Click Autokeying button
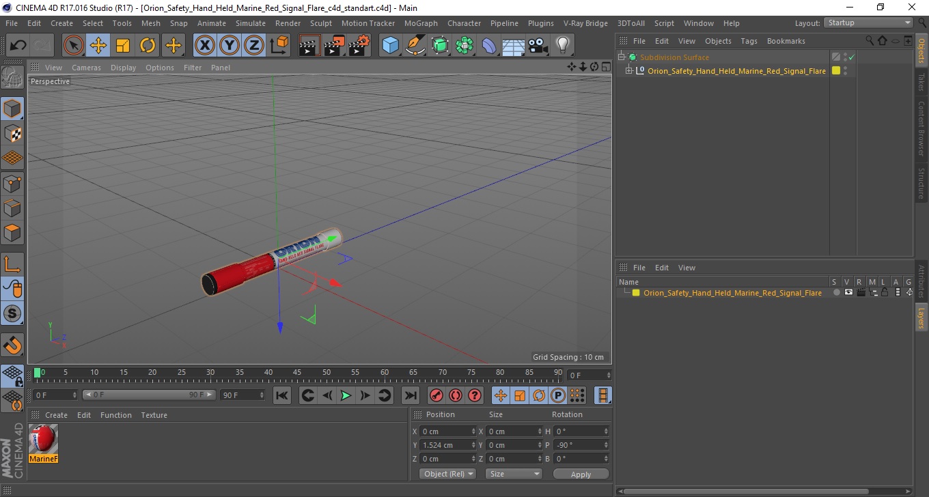This screenshot has width=929, height=497. [455, 395]
